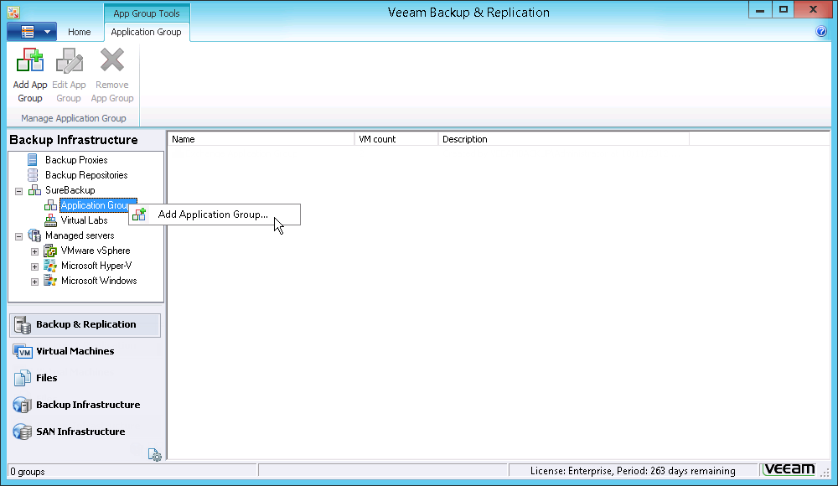Open the Virtual Labs node

click(x=84, y=220)
